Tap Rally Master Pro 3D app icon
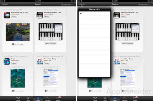The height and width of the screenshot is (101, 153). click(7, 15)
